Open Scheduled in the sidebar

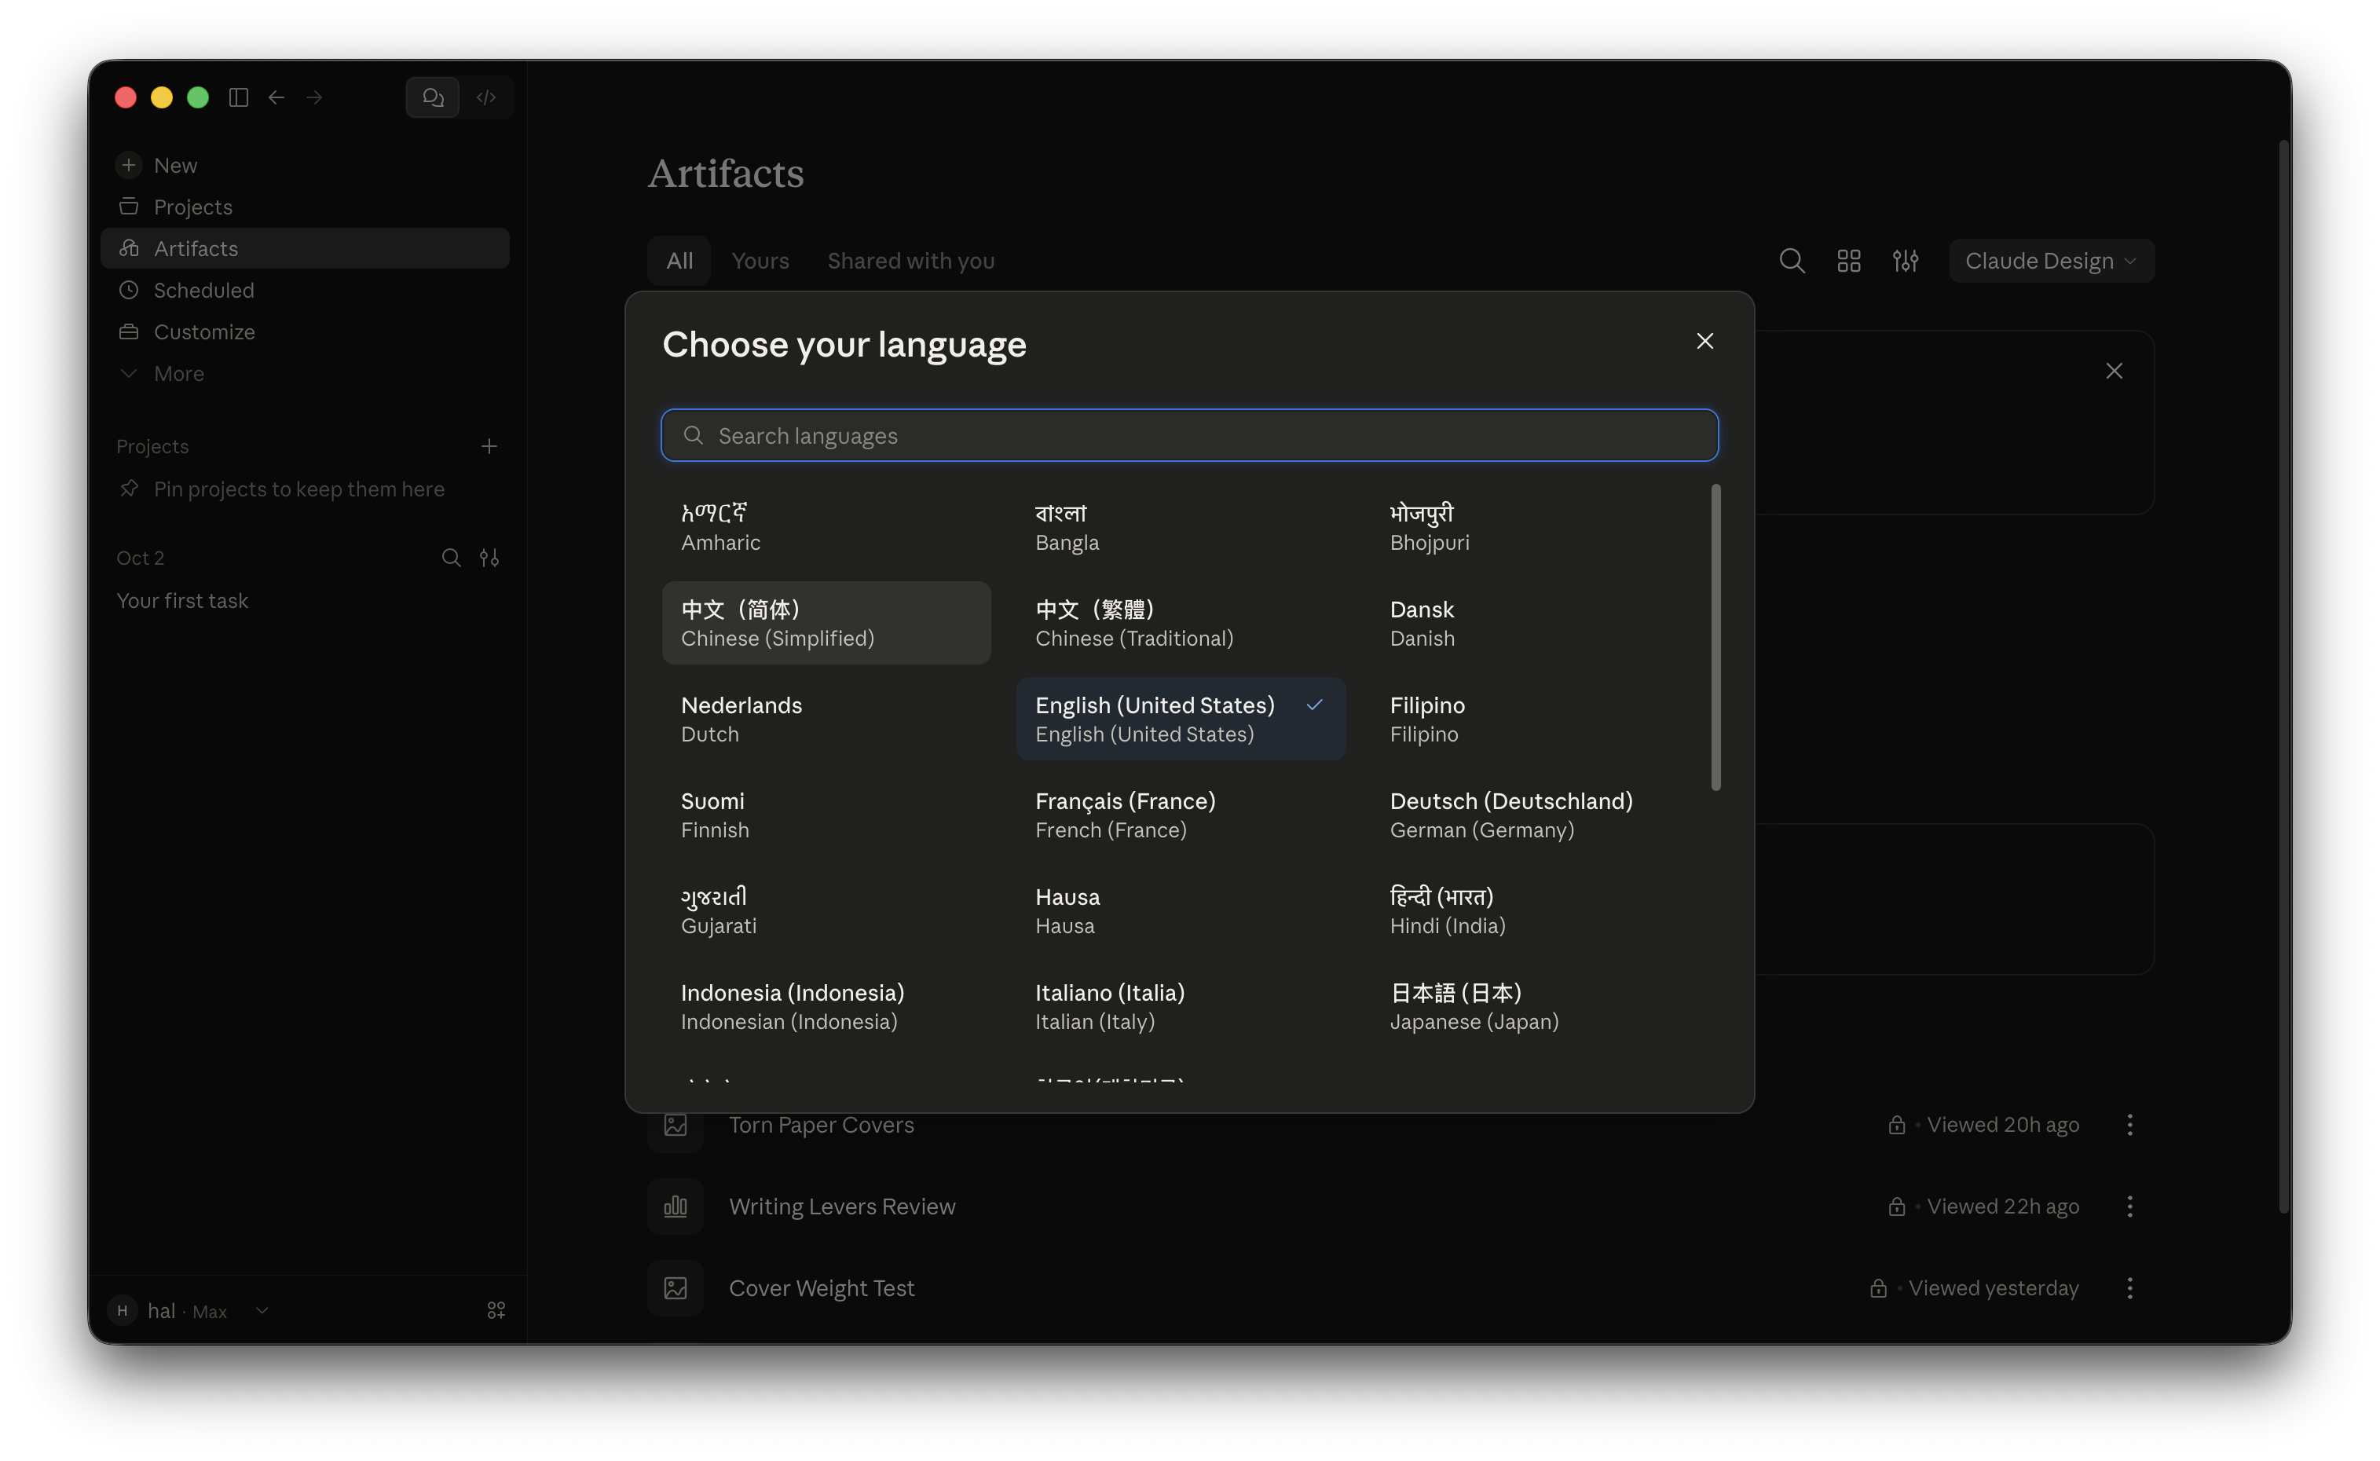(x=305, y=290)
